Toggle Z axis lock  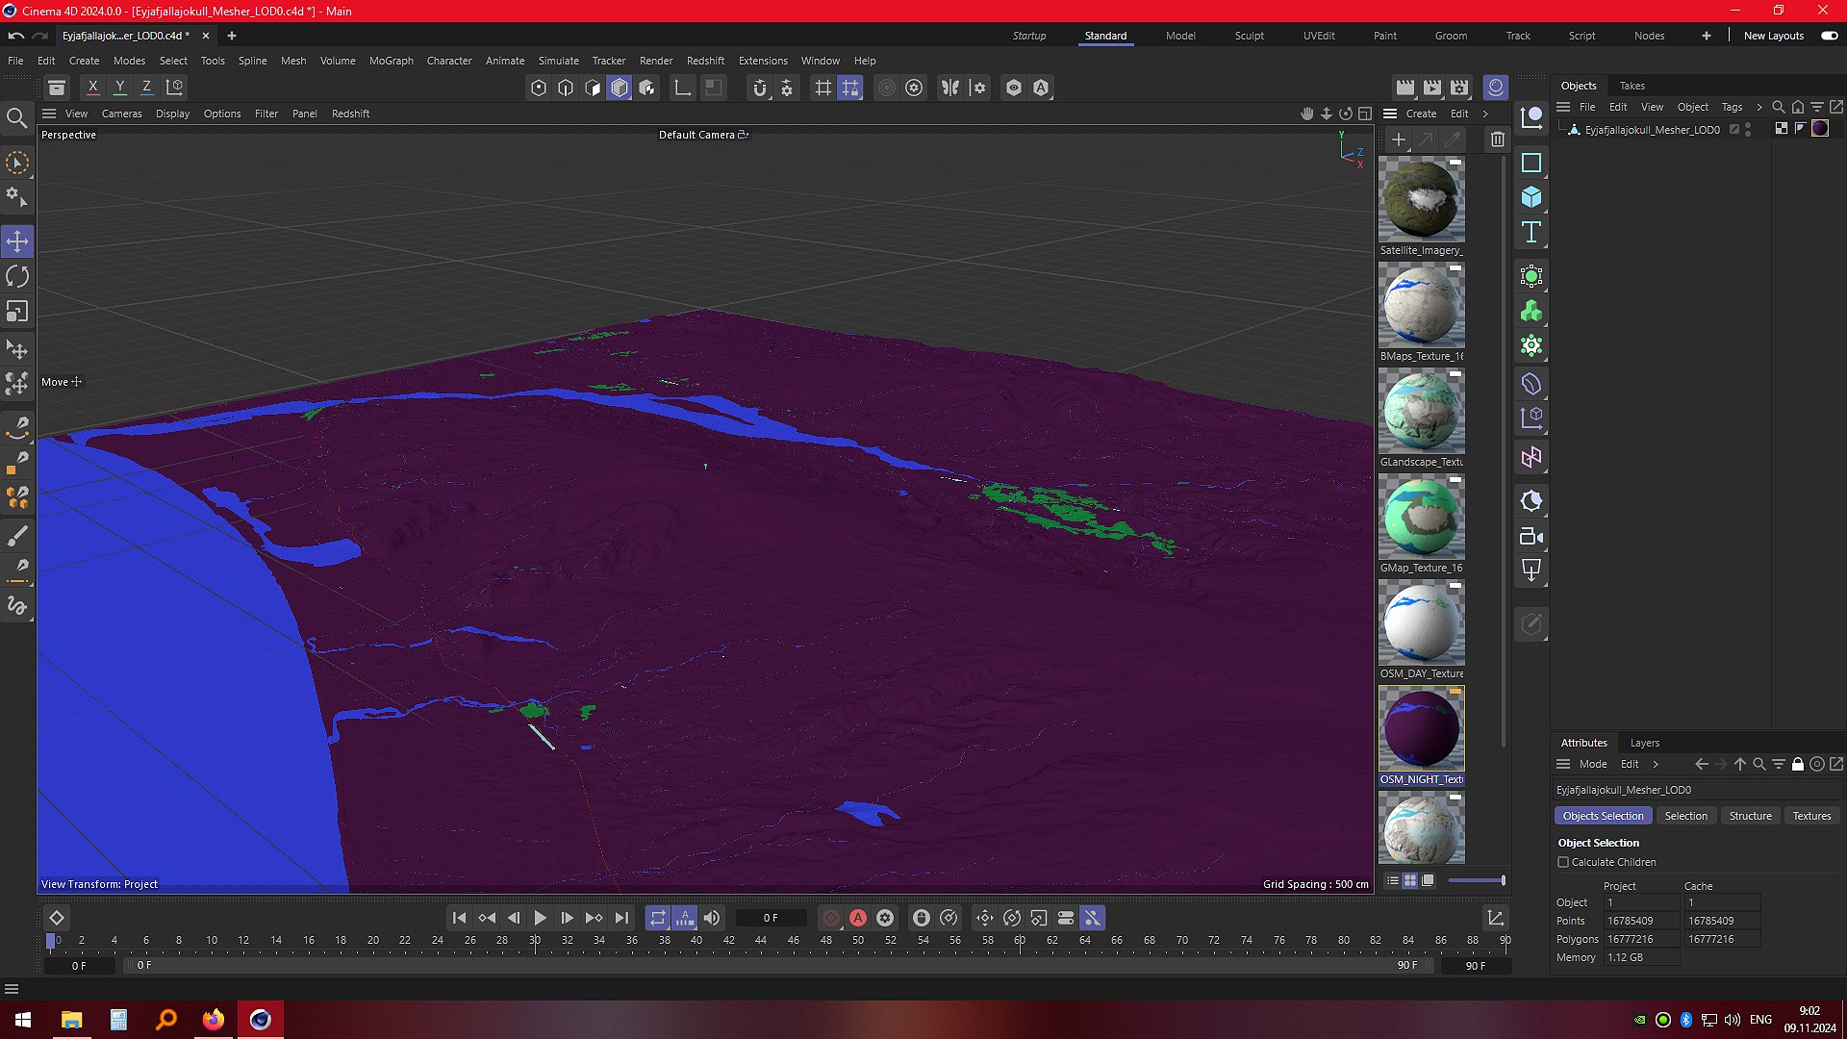tap(146, 88)
